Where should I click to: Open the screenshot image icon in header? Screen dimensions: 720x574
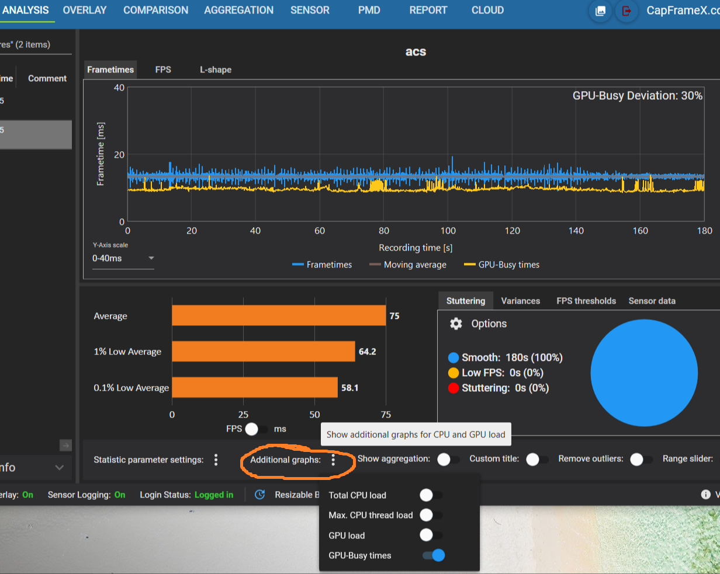click(x=600, y=11)
